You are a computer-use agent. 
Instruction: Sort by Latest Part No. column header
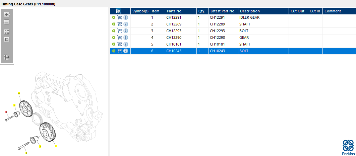coord(223,11)
